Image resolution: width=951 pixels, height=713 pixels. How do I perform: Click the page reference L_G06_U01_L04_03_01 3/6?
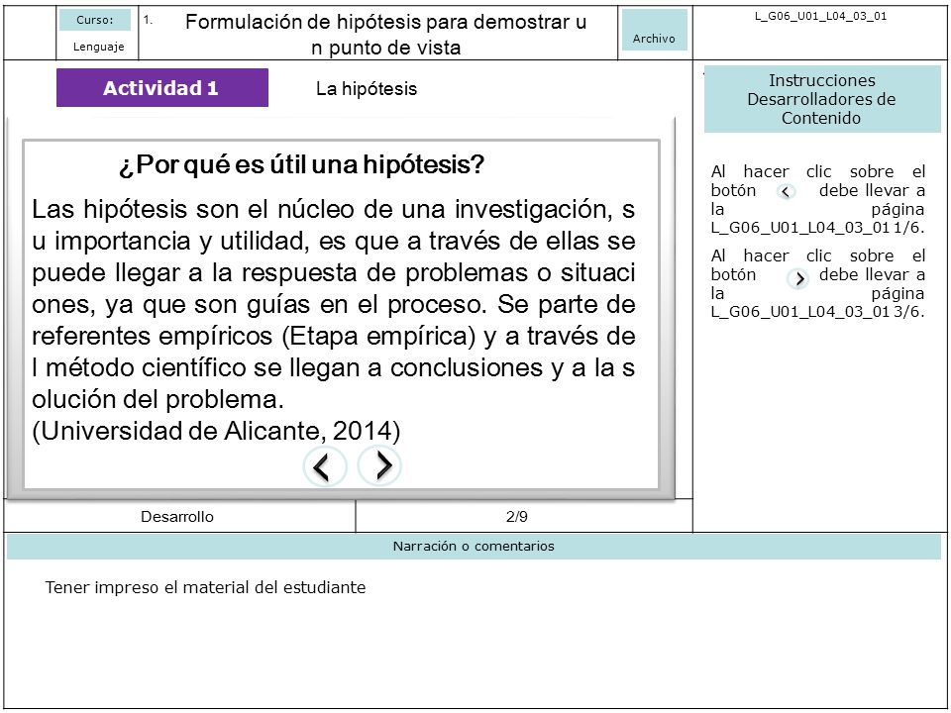[817, 312]
